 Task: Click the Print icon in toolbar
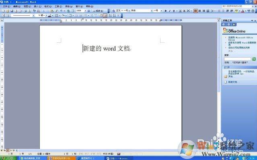[x=25, y=11]
